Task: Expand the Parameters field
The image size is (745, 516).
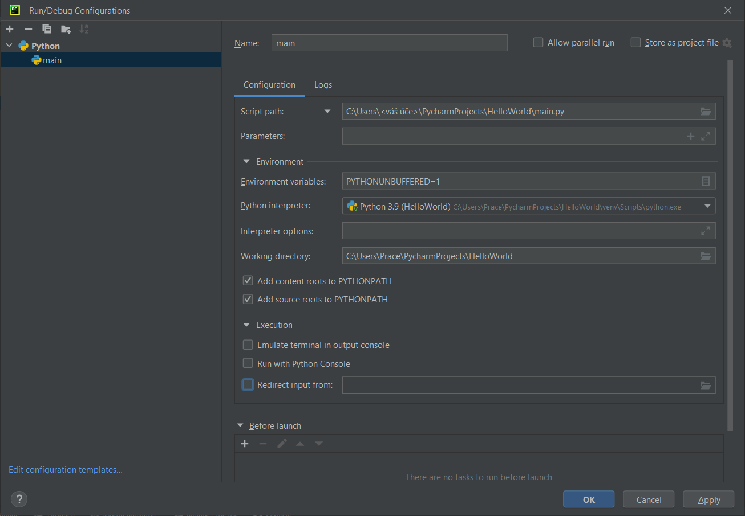Action: pos(706,136)
